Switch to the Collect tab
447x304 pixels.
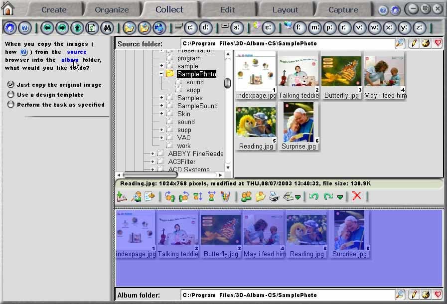tap(169, 9)
